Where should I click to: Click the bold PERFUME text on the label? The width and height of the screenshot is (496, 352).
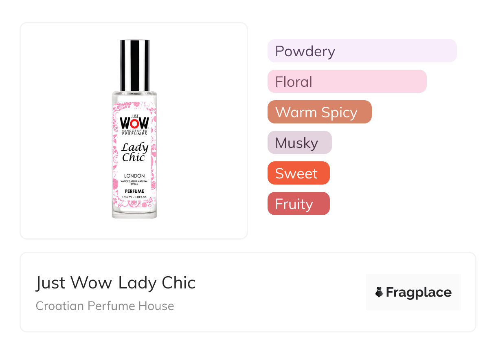click(134, 191)
